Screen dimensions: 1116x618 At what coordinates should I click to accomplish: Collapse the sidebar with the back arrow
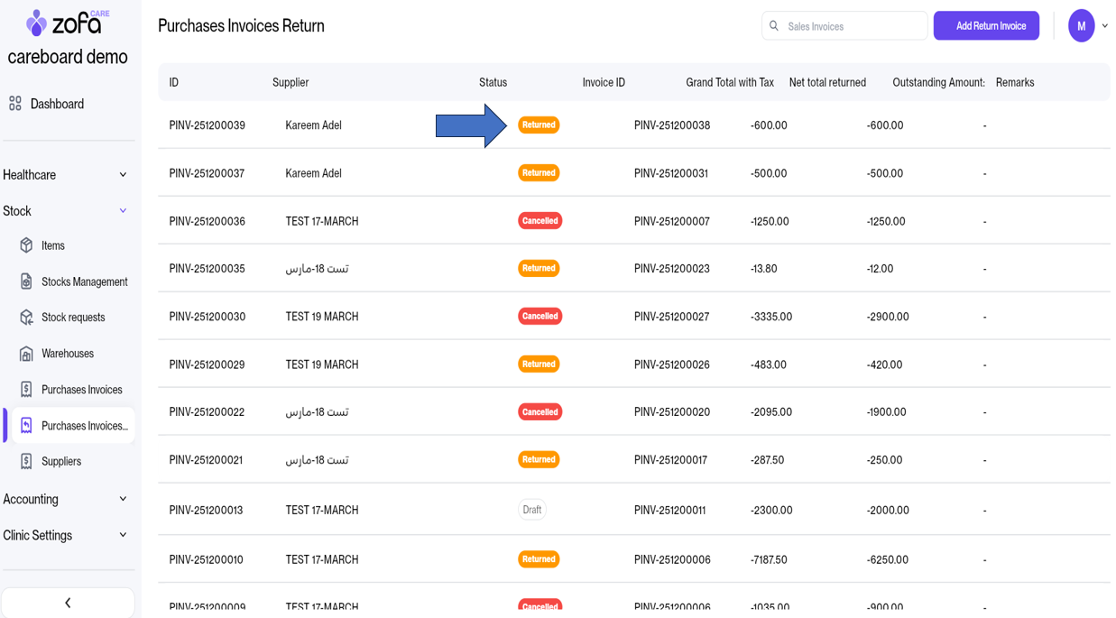(x=68, y=603)
